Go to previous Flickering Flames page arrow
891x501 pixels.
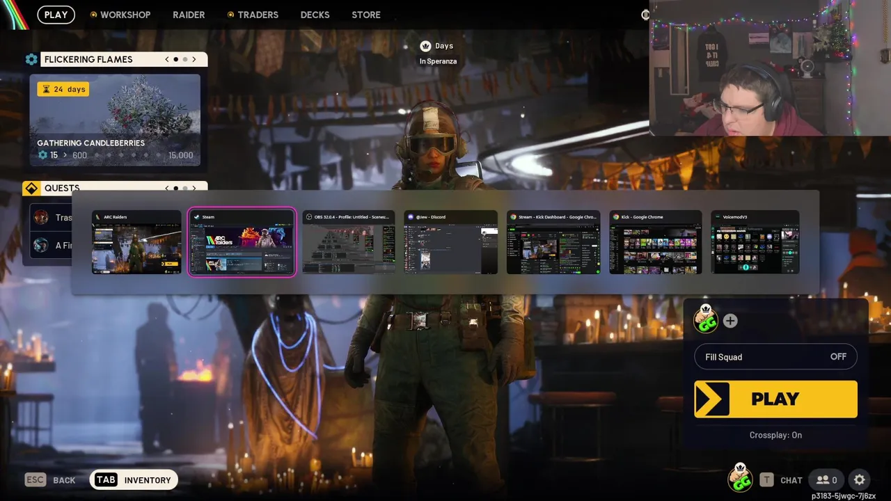point(167,60)
